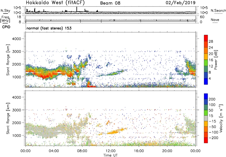Click the '24' label on the power color bar

click(211, 48)
